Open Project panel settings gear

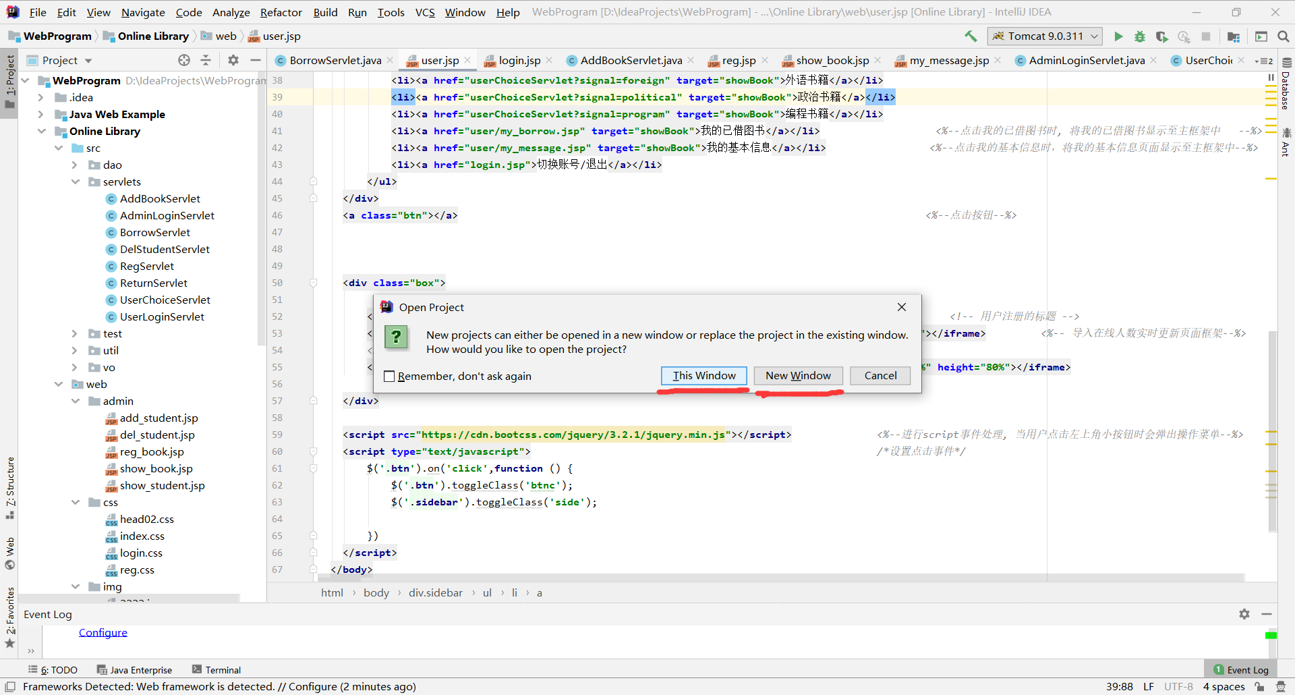click(x=233, y=60)
